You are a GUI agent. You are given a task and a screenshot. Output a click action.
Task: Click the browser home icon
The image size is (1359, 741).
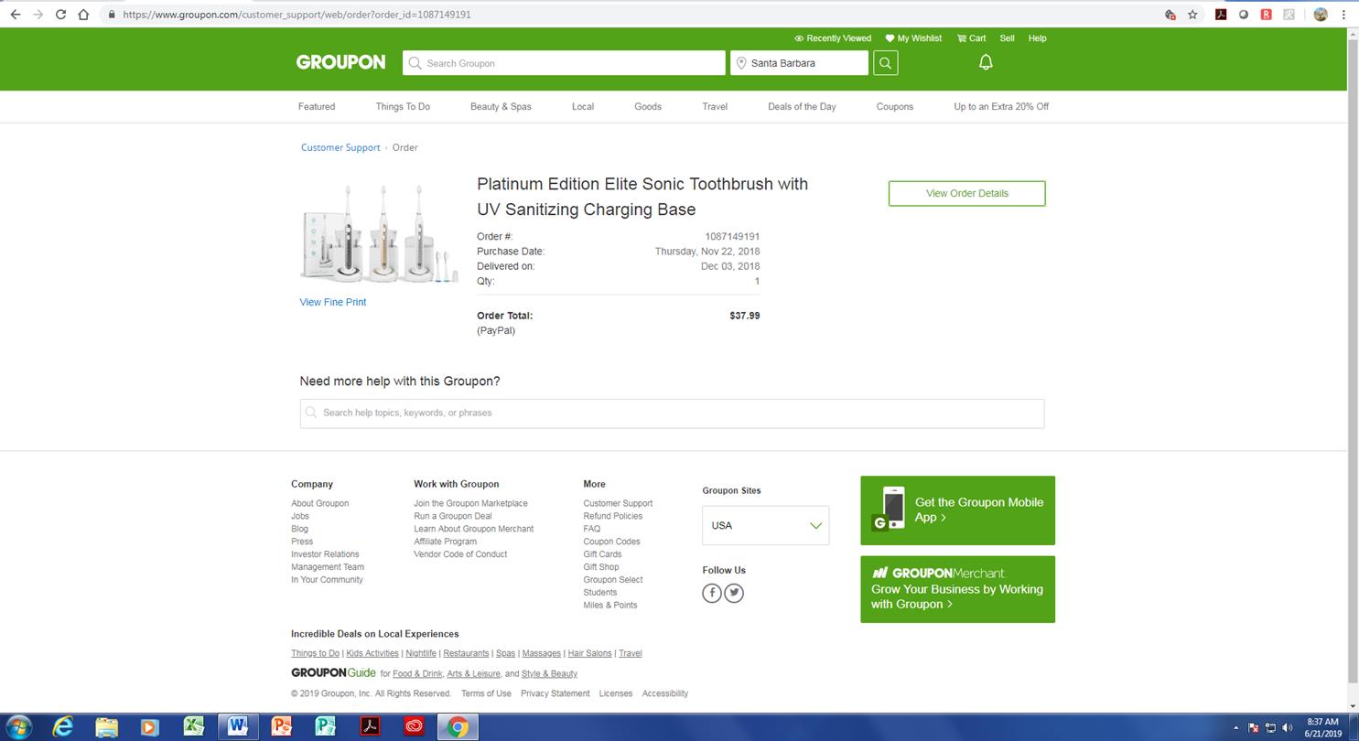click(83, 15)
